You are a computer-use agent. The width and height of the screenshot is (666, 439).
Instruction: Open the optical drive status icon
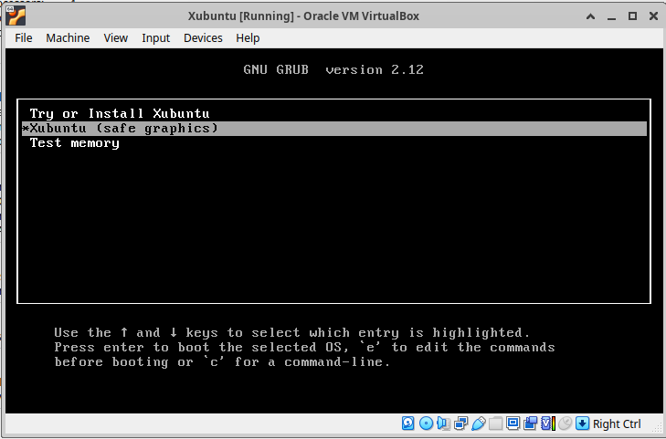tap(426, 423)
